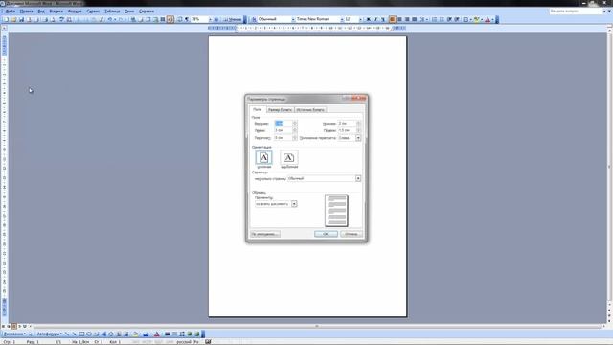Open the Таблица menu
Image resolution: width=613 pixels, height=345 pixels.
112,11
